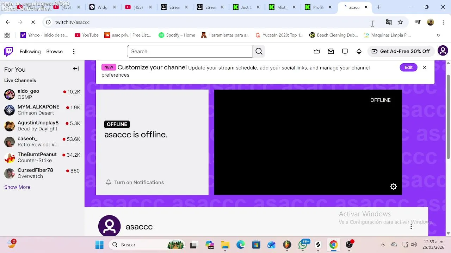The width and height of the screenshot is (451, 253).
Task: Click the search magnifier button
Action: click(259, 51)
